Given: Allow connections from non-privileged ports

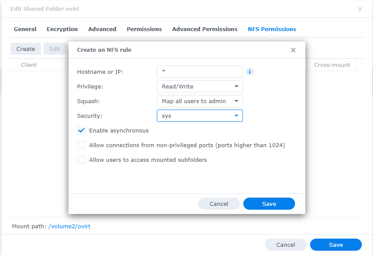Looking at the screenshot, I should [x=81, y=145].
